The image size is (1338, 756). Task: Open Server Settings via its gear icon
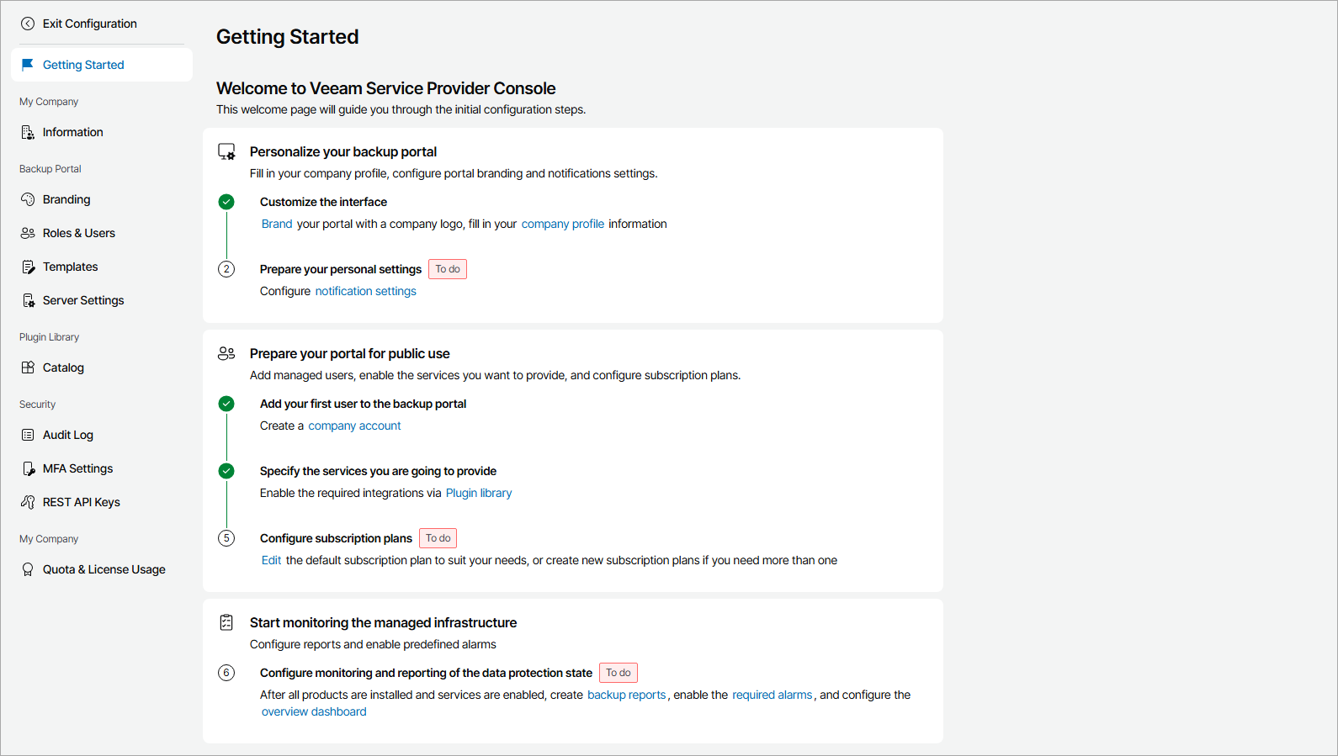click(28, 300)
